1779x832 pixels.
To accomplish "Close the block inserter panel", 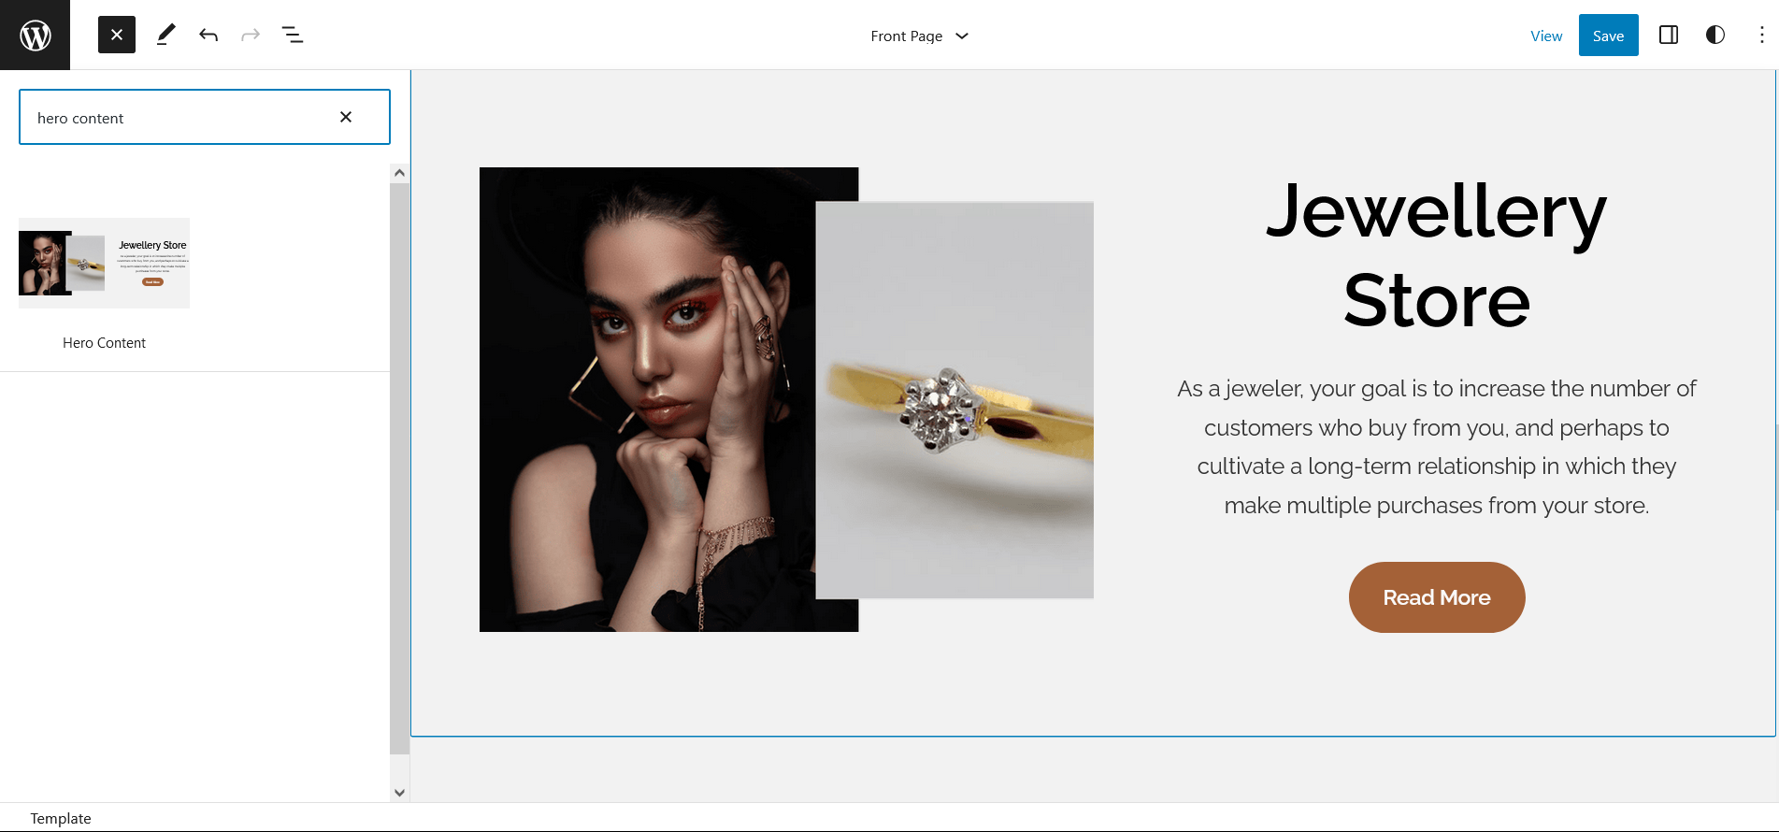I will (x=117, y=36).
